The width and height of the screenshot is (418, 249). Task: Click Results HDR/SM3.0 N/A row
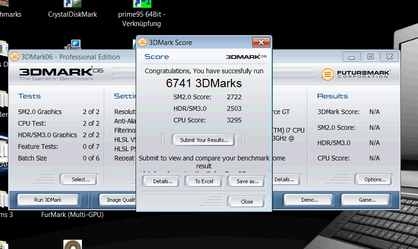(x=349, y=143)
